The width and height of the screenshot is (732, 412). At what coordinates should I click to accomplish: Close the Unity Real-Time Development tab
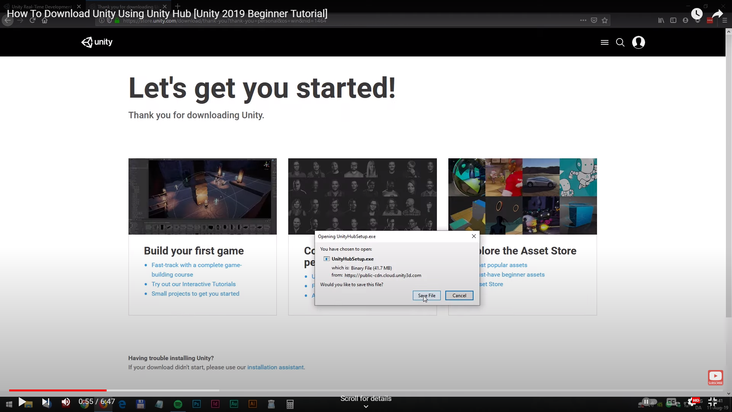[79, 6]
